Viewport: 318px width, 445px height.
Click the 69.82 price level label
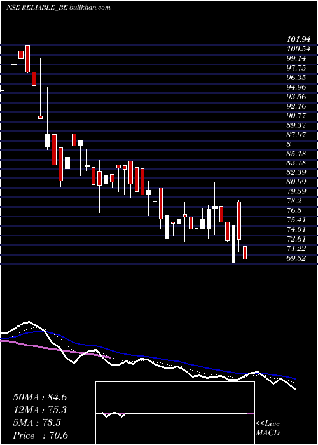click(296, 258)
